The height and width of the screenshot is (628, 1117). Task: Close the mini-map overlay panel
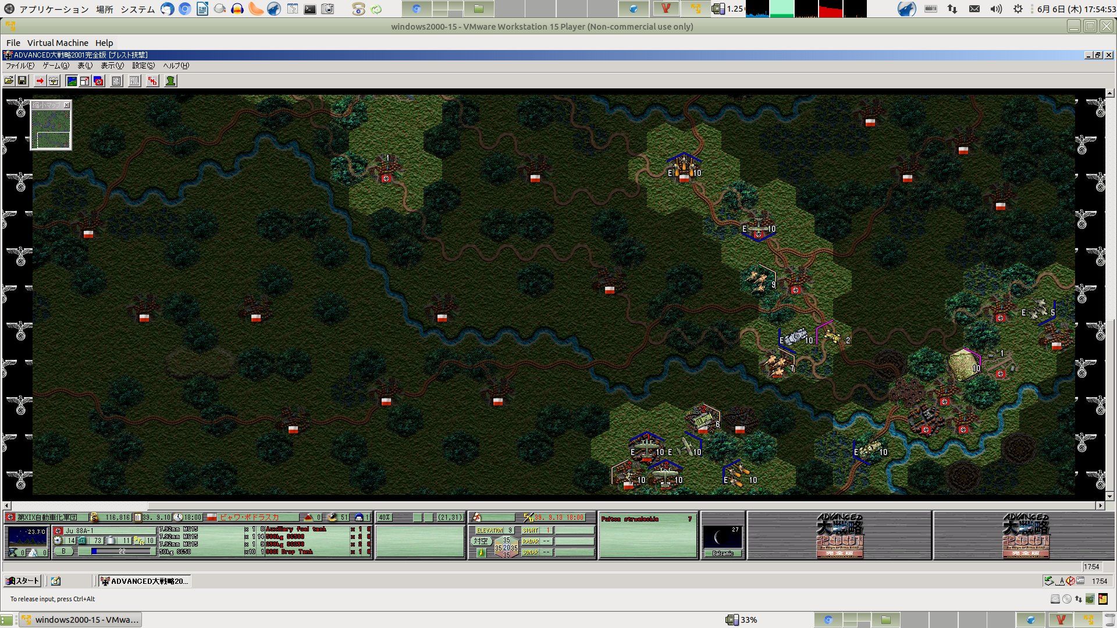coord(67,105)
